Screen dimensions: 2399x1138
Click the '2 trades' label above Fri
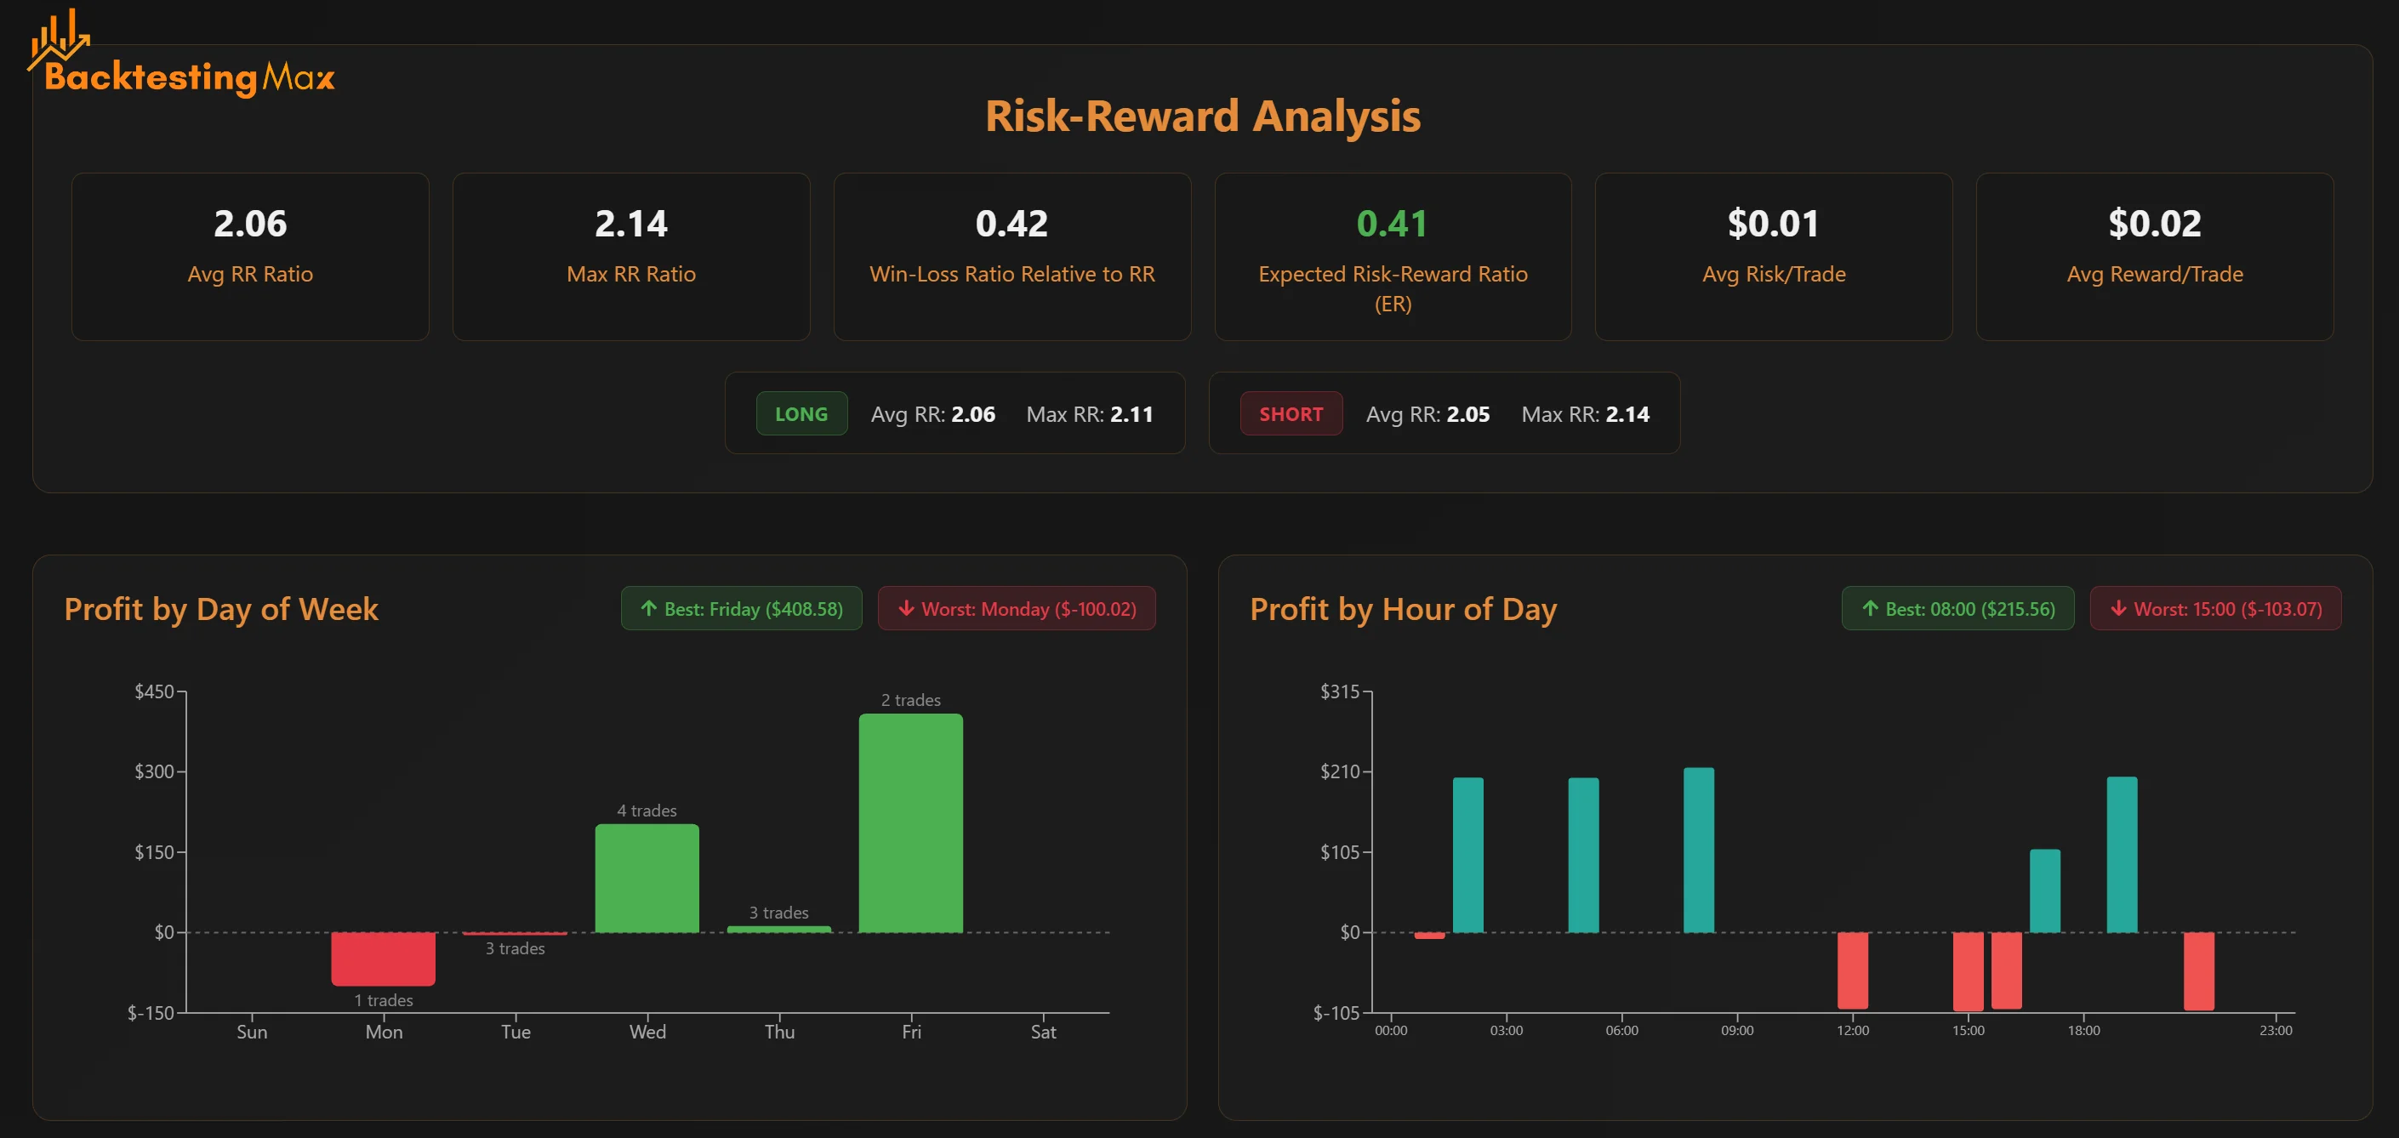(x=911, y=699)
